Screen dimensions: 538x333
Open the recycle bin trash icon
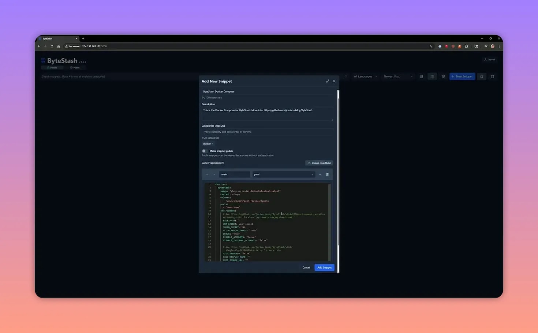coord(493,76)
